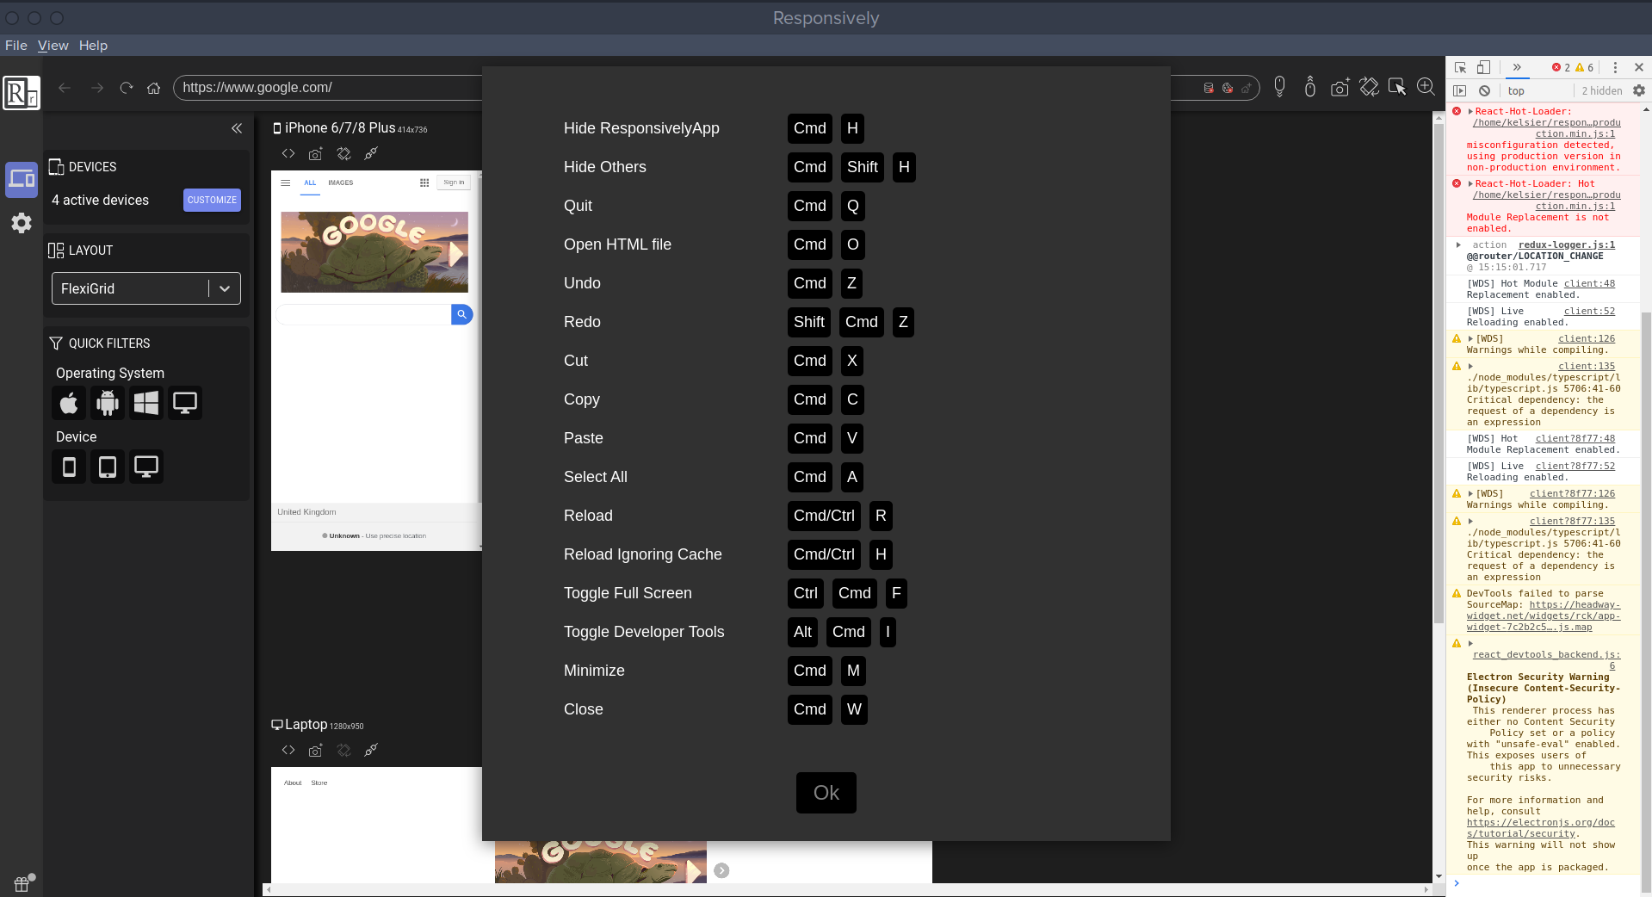The height and width of the screenshot is (897, 1652).
Task: Open the redux-logger.js:1 source link
Action: [x=1567, y=244]
